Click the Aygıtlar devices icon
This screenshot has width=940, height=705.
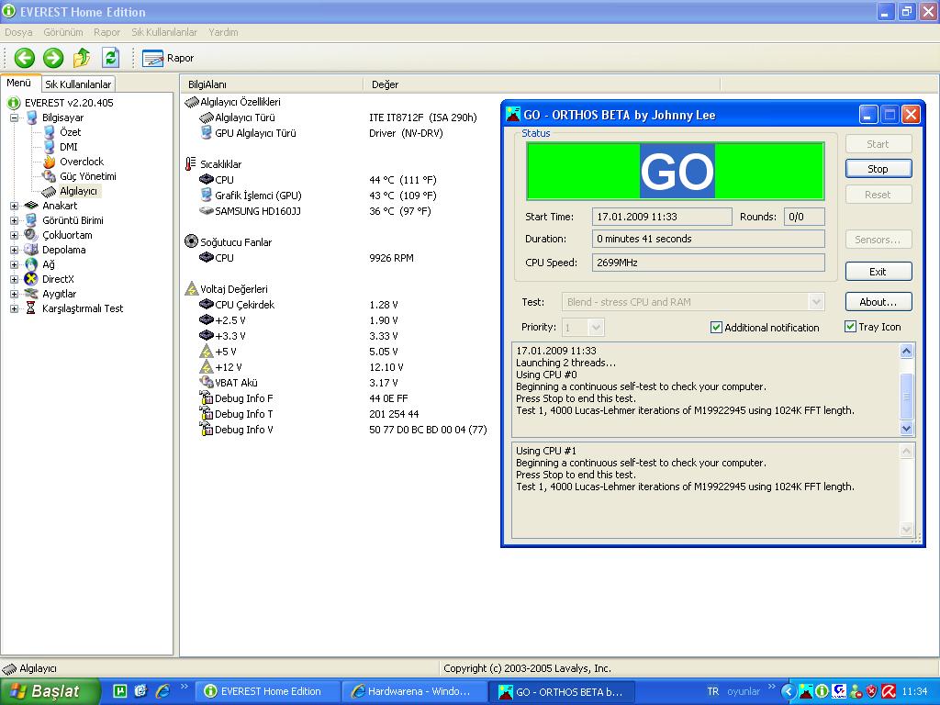31,294
